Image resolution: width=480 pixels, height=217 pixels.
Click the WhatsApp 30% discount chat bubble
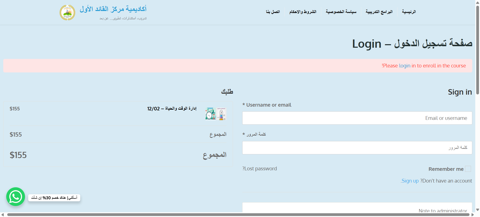(x=54, y=198)
